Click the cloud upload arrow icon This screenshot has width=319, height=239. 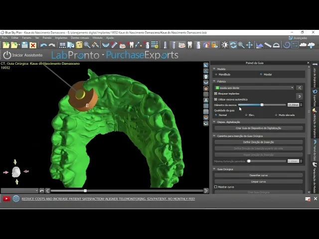311,45
